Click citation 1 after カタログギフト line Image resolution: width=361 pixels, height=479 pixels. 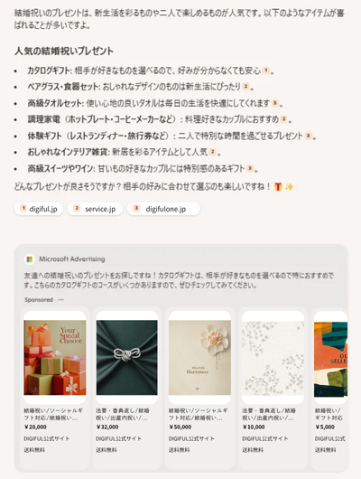tap(266, 70)
